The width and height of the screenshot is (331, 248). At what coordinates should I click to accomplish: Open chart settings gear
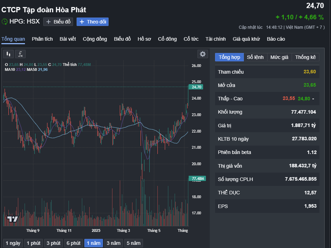point(203,54)
